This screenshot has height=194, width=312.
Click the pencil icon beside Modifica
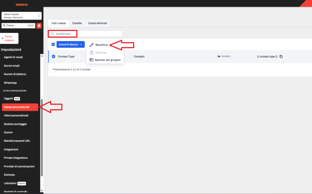(x=91, y=45)
